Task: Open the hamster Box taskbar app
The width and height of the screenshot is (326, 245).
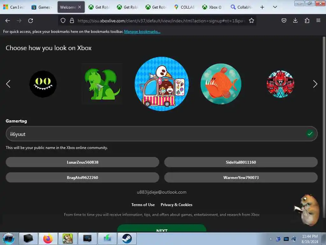Action: pos(68,239)
